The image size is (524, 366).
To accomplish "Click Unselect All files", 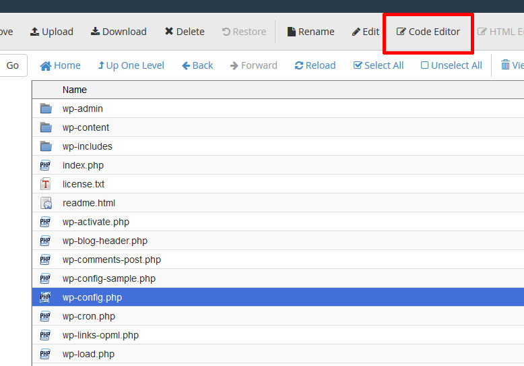I will click(451, 65).
